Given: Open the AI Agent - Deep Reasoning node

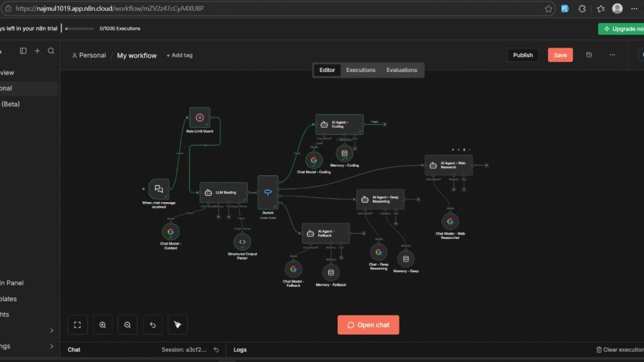Looking at the screenshot, I should coord(380,199).
